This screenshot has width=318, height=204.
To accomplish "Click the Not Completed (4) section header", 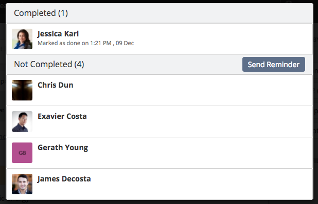I will tap(49, 65).
